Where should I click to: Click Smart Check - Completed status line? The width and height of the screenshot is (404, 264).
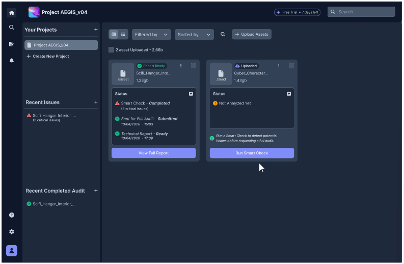(x=145, y=103)
